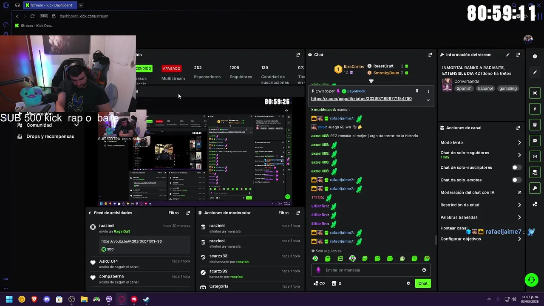Open Filtro in Acciones de moderador
The height and width of the screenshot is (306, 544).
(283, 213)
